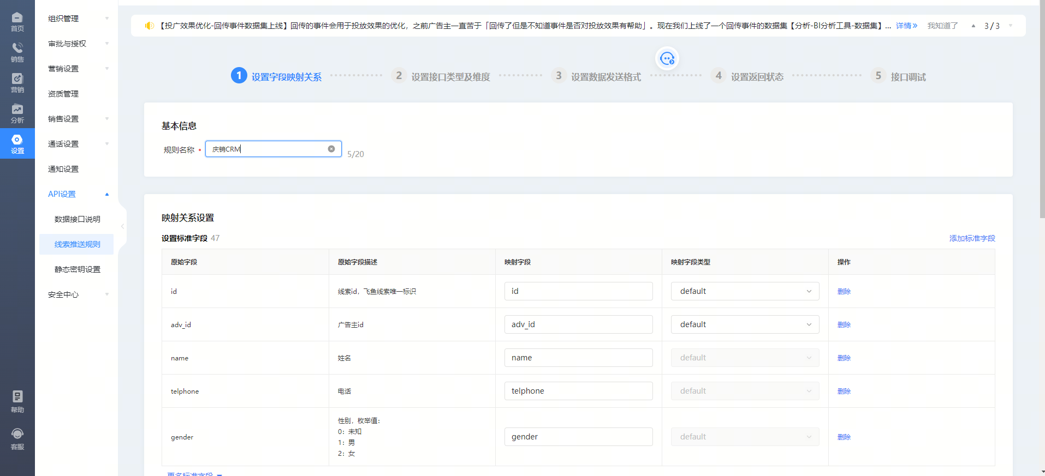This screenshot has height=476, width=1045.
Task: Open 静态密钥设置 submenu item
Action: coord(77,269)
